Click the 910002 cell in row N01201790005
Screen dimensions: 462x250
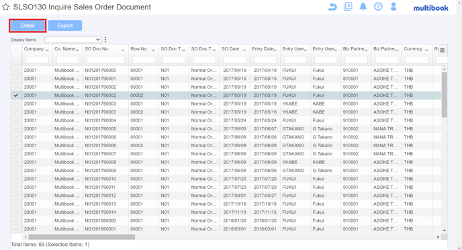click(351, 129)
